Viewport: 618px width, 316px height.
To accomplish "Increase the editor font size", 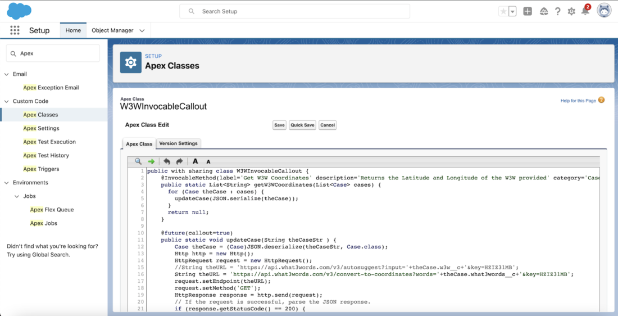I will (x=195, y=161).
